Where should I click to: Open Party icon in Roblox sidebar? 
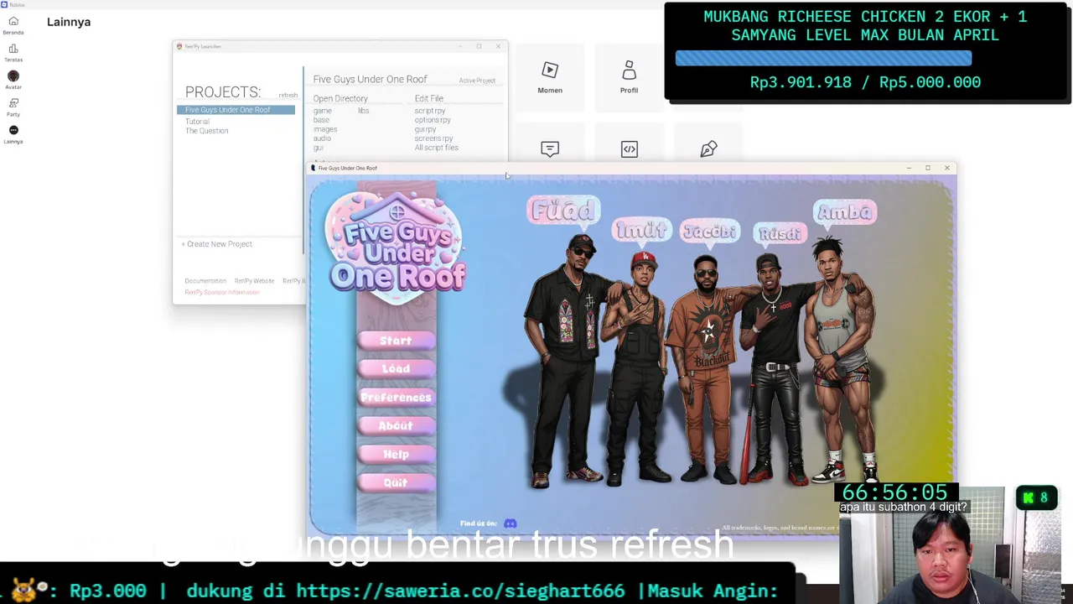click(x=13, y=103)
